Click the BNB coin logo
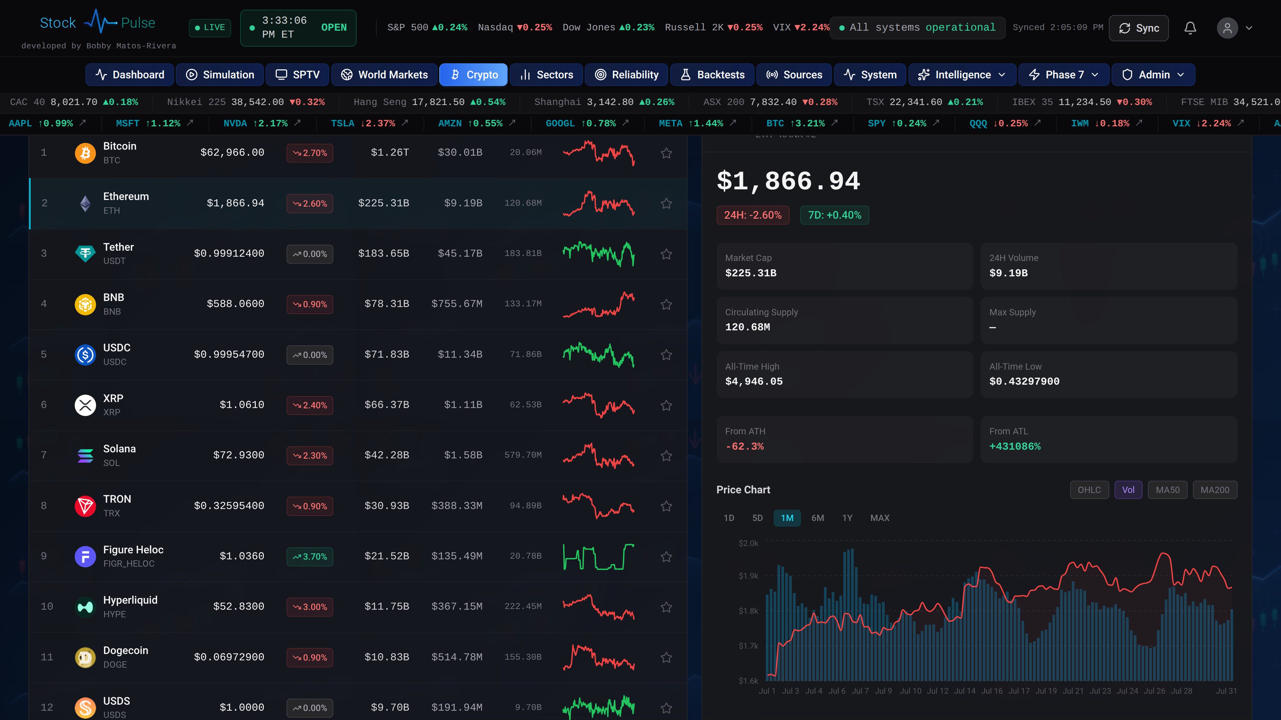Image resolution: width=1281 pixels, height=720 pixels. 85,304
